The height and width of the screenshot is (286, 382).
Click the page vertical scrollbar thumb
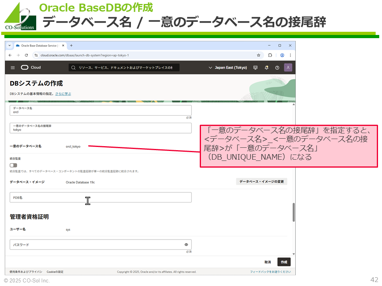[294, 212]
